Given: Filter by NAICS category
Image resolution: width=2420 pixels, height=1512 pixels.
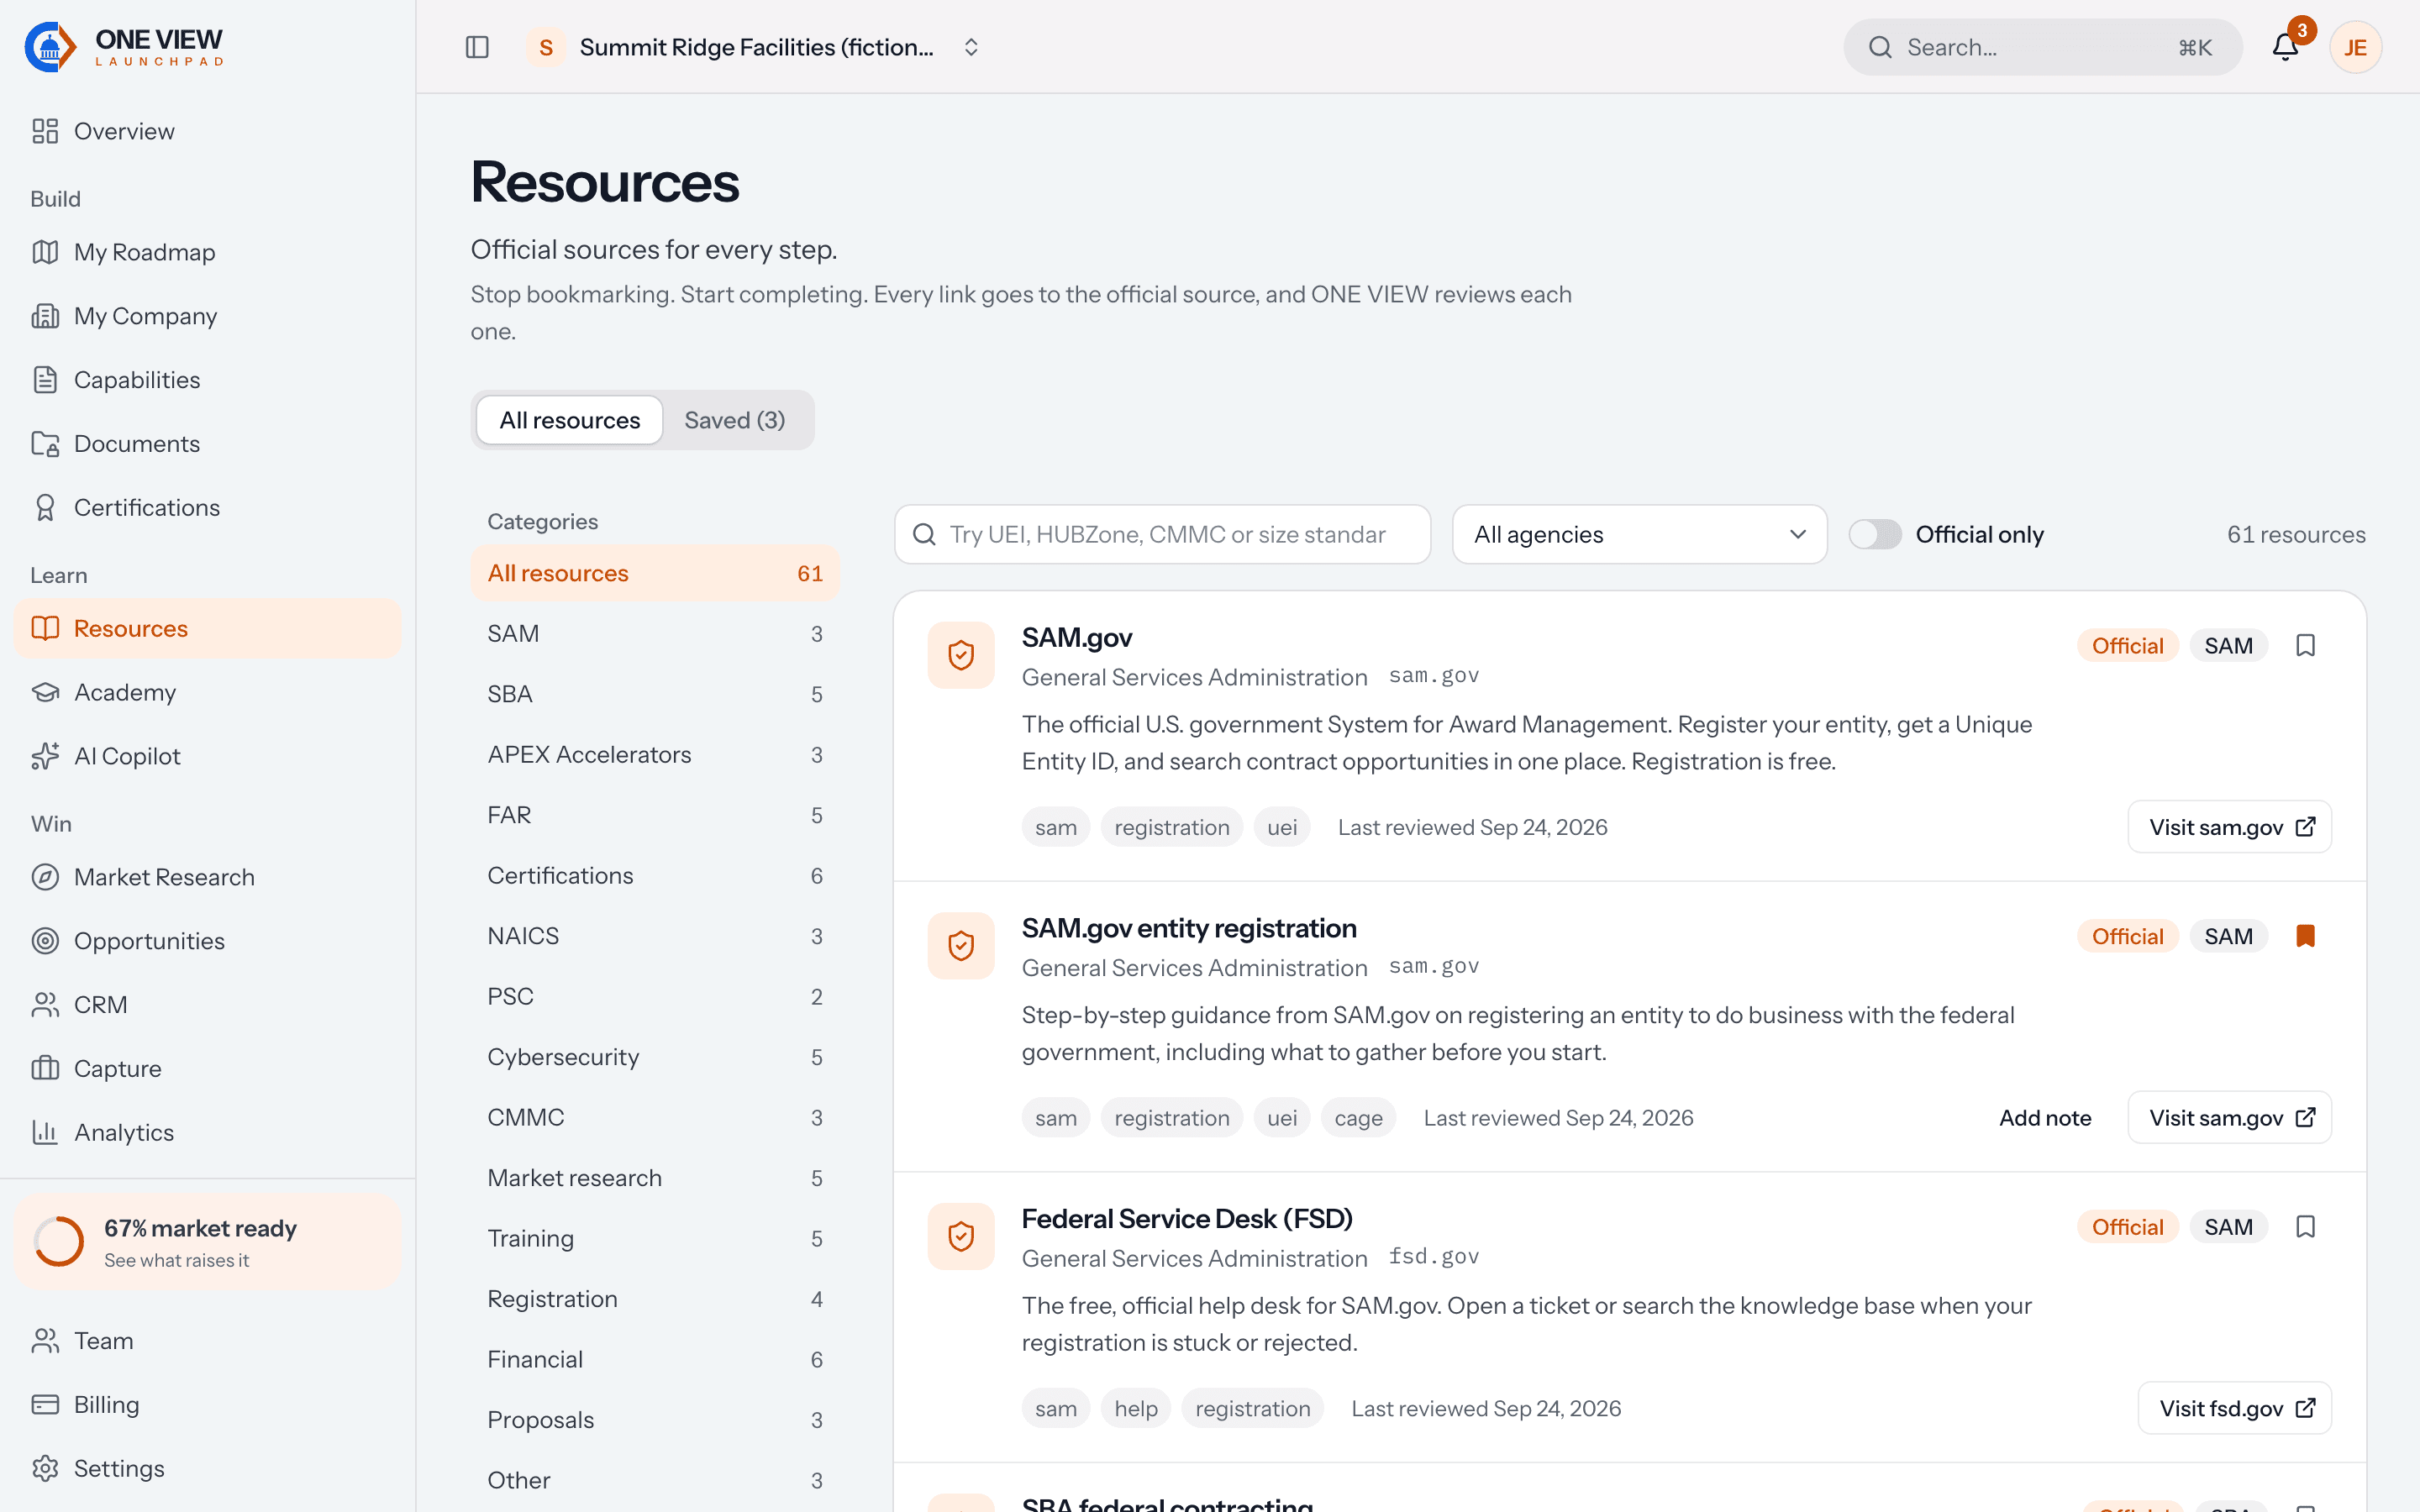Looking at the screenshot, I should [655, 936].
